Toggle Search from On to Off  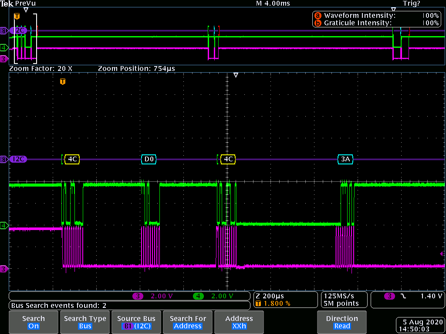33,322
